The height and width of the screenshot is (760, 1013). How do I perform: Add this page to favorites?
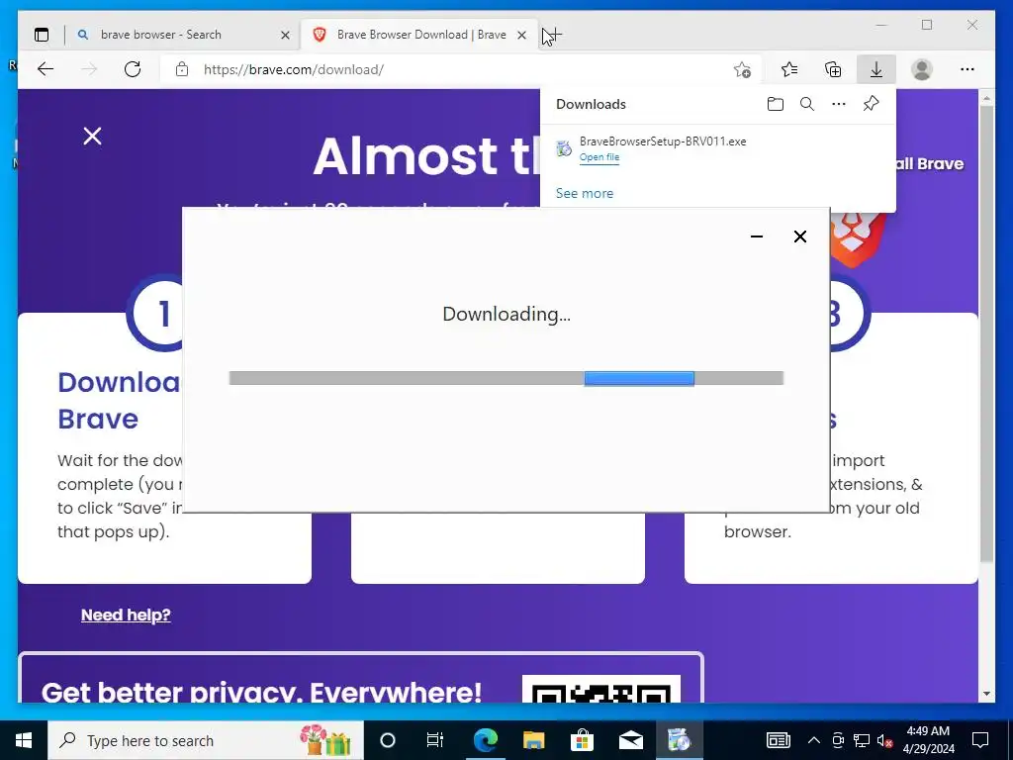[x=742, y=69]
